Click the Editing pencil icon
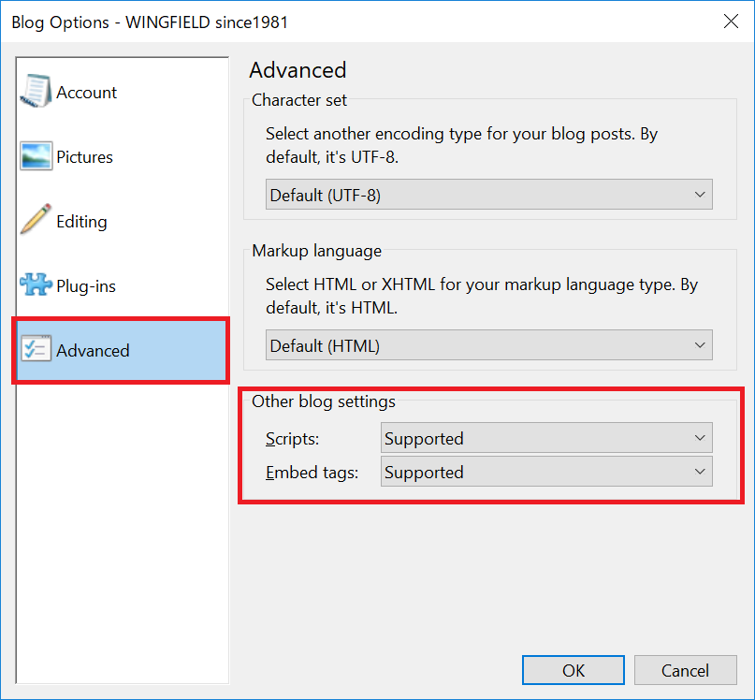The width and height of the screenshot is (755, 700). [x=36, y=219]
